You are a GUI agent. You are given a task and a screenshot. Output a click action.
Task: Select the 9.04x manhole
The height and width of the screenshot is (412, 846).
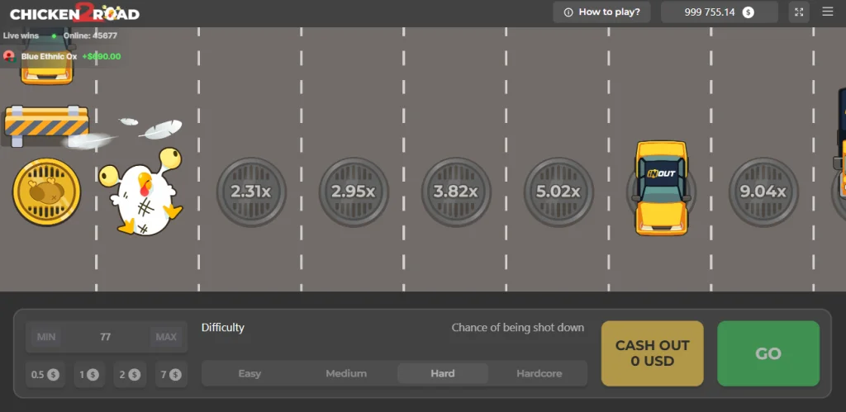[763, 192]
